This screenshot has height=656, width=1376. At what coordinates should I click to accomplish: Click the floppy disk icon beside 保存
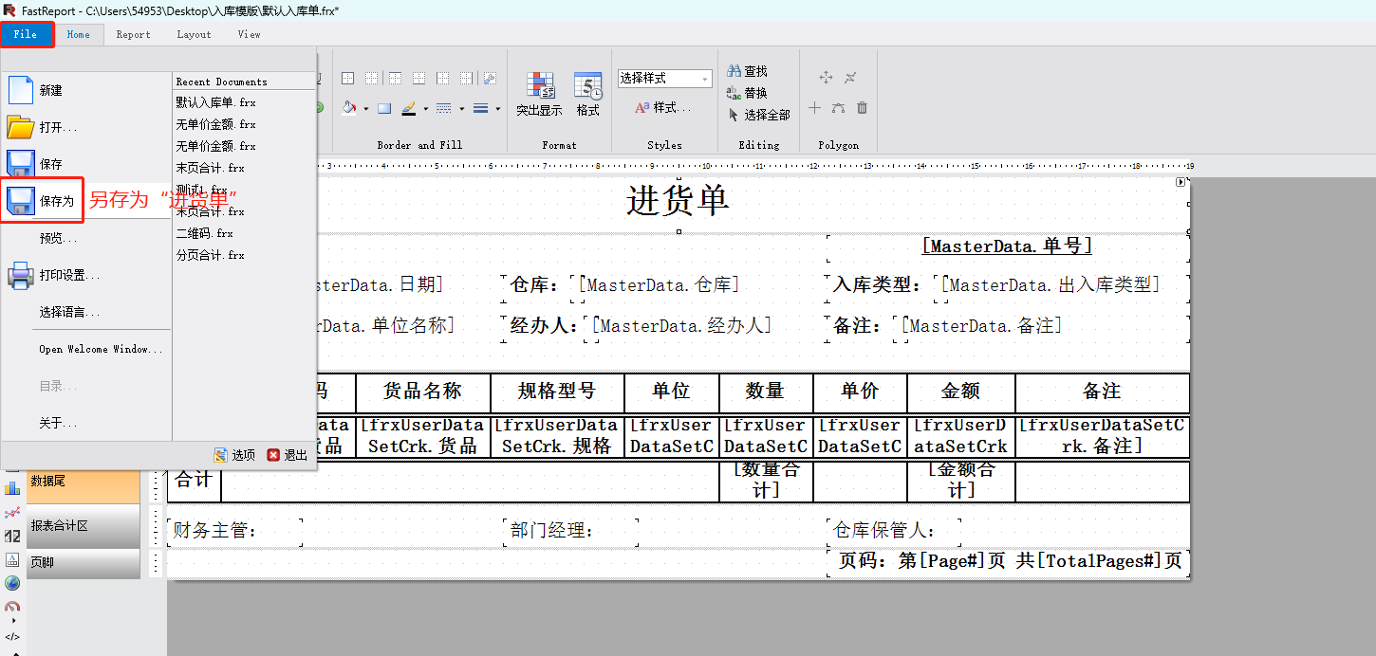[21, 164]
